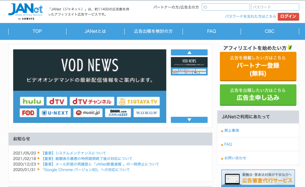Click the お知らせ section header
305x187 pixels.
(110, 139)
